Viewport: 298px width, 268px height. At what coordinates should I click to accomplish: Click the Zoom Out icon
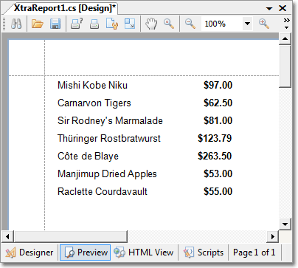(x=190, y=24)
